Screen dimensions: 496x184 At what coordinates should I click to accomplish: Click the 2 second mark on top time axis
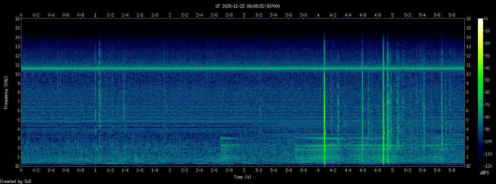click(170, 15)
